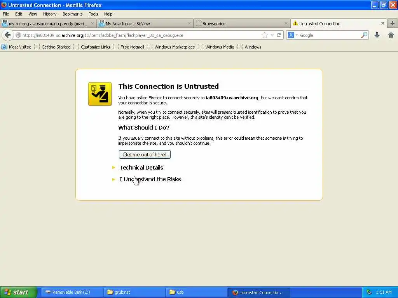Click the address bar URL field
The height and width of the screenshot is (298, 398).
[141, 35]
